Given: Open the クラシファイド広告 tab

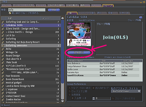Looking at the screenshot, I should pos(24,5).
